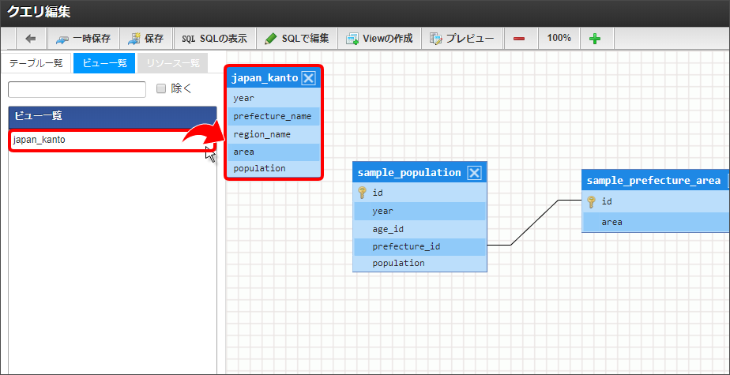The image size is (730, 375).
Task: Click key icon in sample_population id row
Action: pos(363,192)
